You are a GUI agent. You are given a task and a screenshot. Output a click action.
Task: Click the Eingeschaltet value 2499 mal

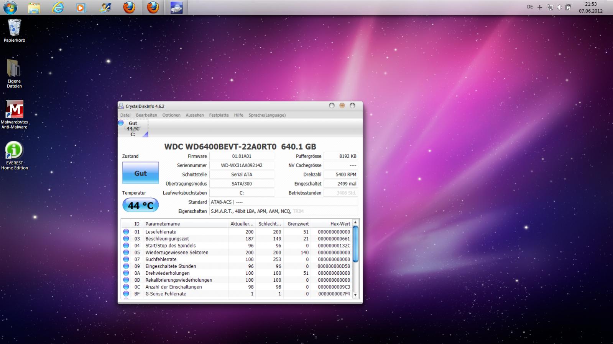341,184
